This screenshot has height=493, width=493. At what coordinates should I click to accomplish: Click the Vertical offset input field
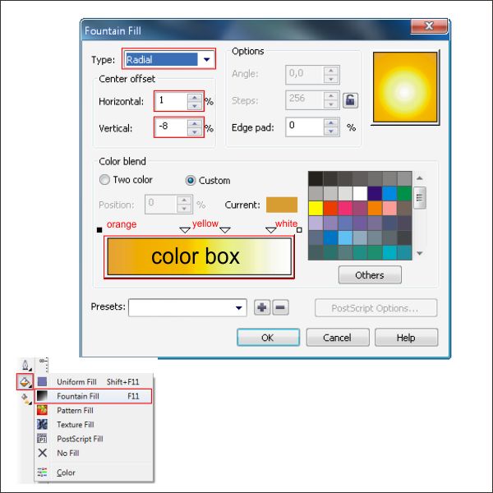pos(172,127)
